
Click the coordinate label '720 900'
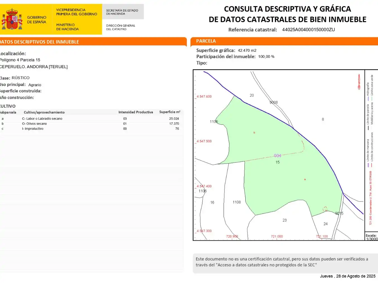point(232,237)
